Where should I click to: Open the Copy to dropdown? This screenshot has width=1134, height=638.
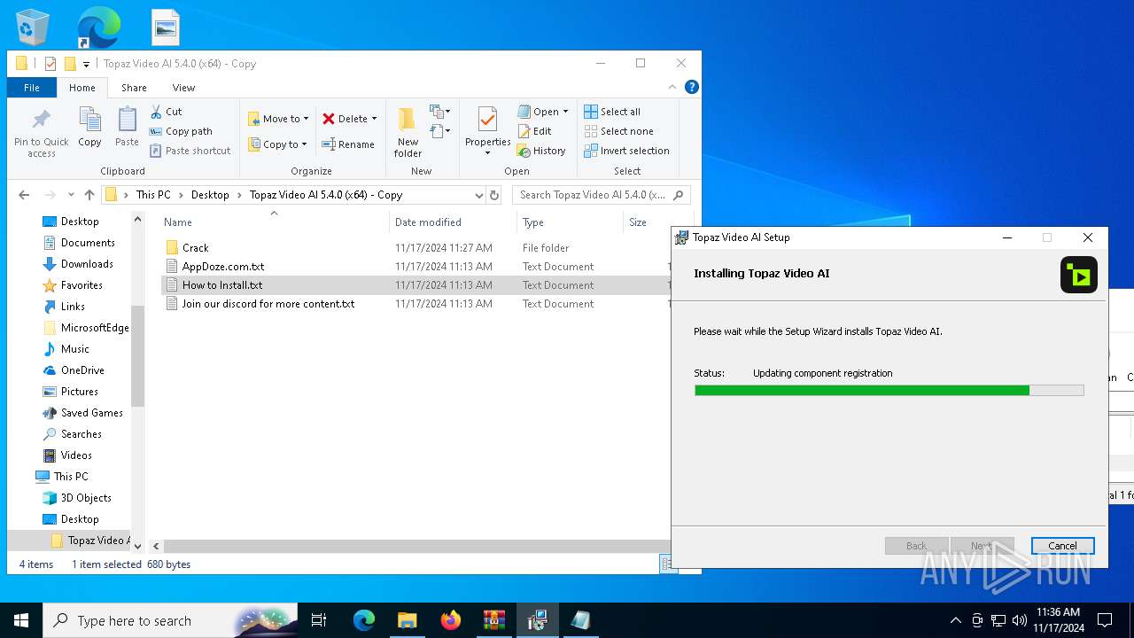pos(279,144)
